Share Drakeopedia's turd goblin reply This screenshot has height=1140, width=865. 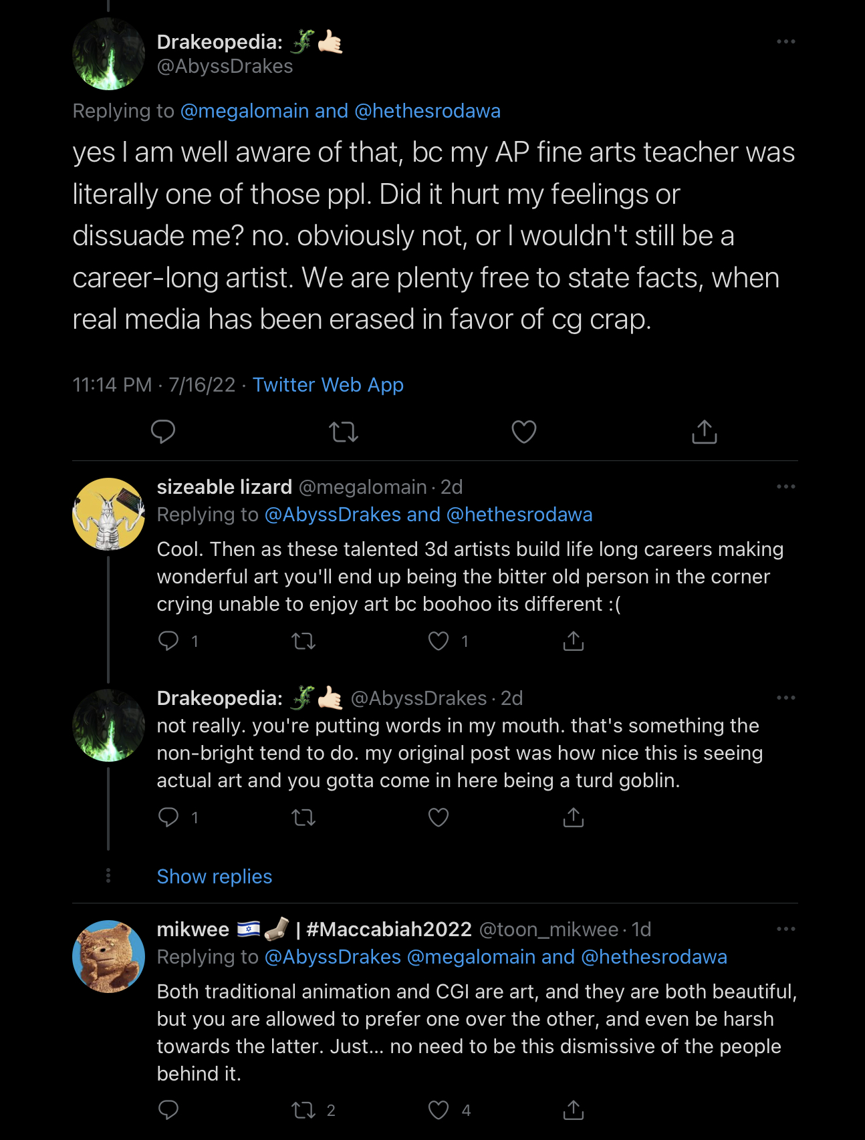574,817
